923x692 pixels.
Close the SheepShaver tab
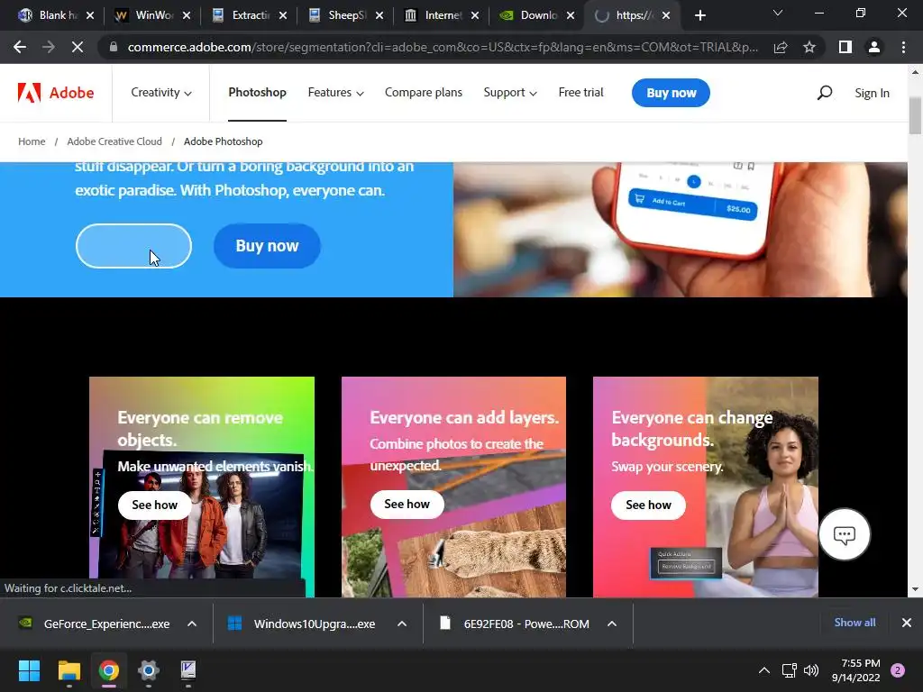pos(379,15)
